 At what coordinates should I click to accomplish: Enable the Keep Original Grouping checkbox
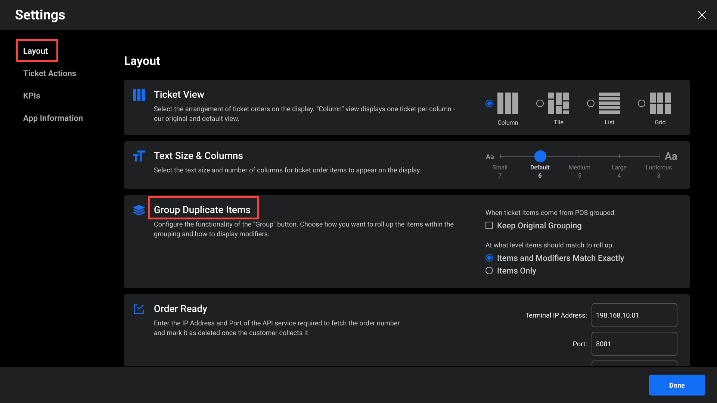489,225
